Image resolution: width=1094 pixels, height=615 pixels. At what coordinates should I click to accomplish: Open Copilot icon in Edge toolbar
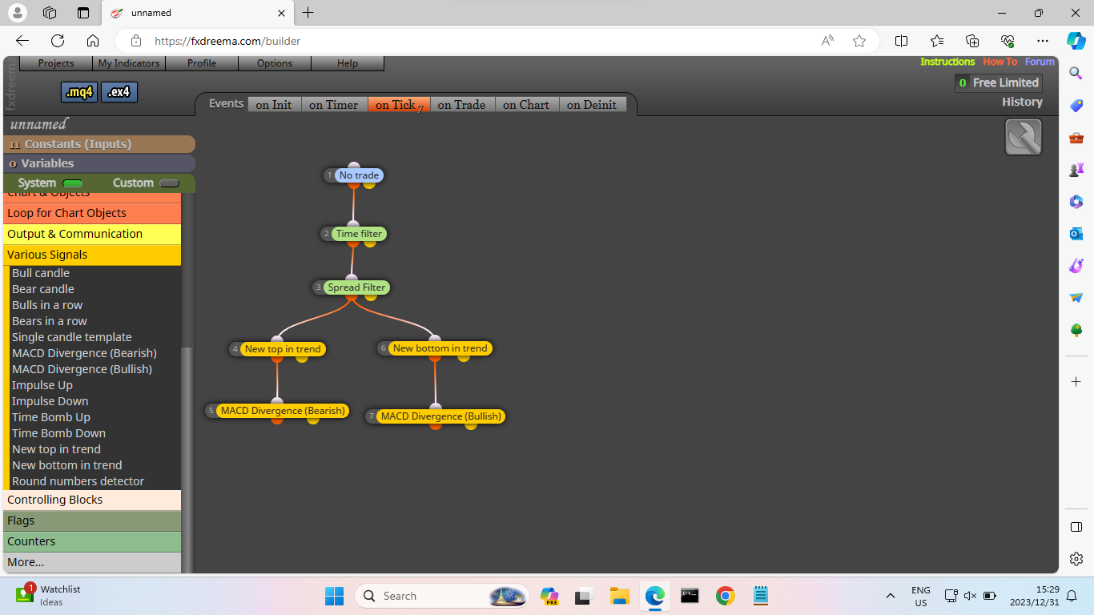pyautogui.click(x=1076, y=41)
